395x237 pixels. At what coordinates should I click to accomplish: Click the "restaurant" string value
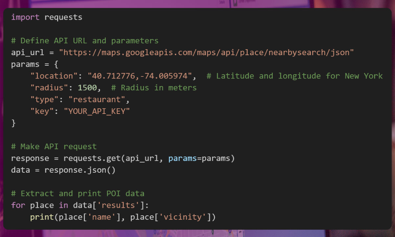[x=97, y=99]
